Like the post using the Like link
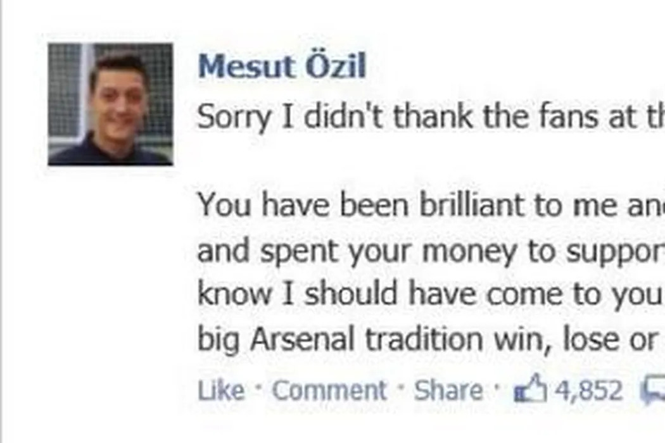Viewport: 665px width, 443px height. click(x=220, y=390)
